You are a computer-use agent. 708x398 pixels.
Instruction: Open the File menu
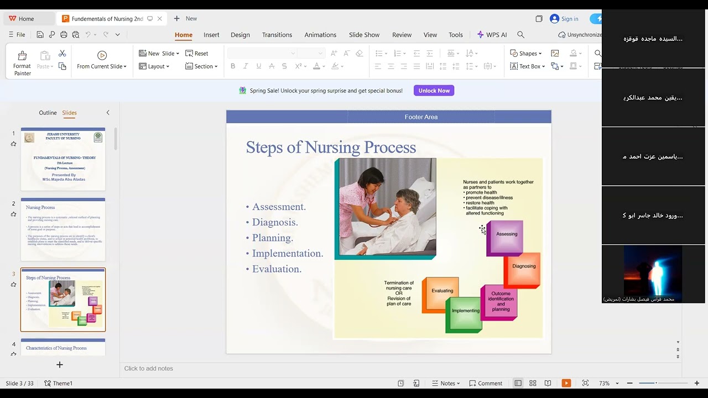coord(17,34)
